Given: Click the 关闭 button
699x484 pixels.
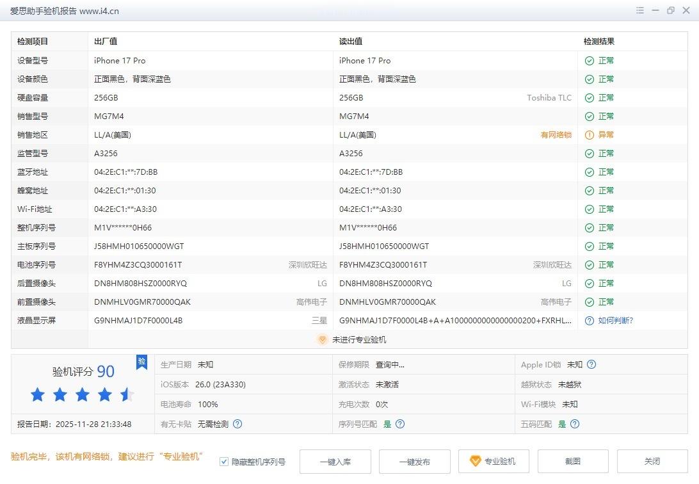Looking at the screenshot, I should pyautogui.click(x=652, y=461).
